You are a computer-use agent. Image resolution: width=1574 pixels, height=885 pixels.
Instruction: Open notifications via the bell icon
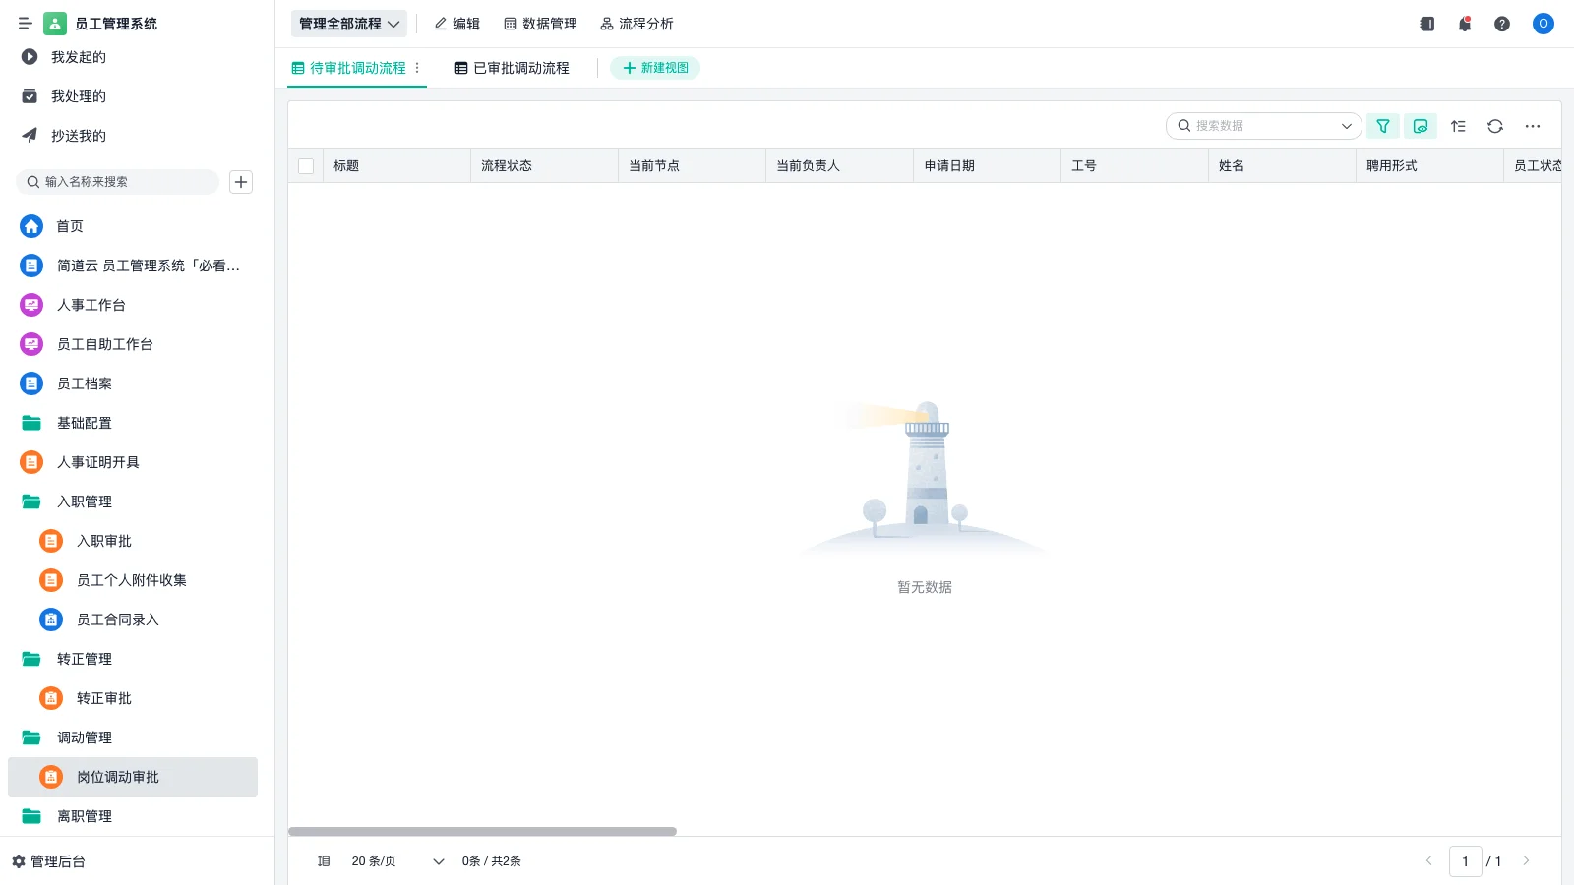point(1464,24)
